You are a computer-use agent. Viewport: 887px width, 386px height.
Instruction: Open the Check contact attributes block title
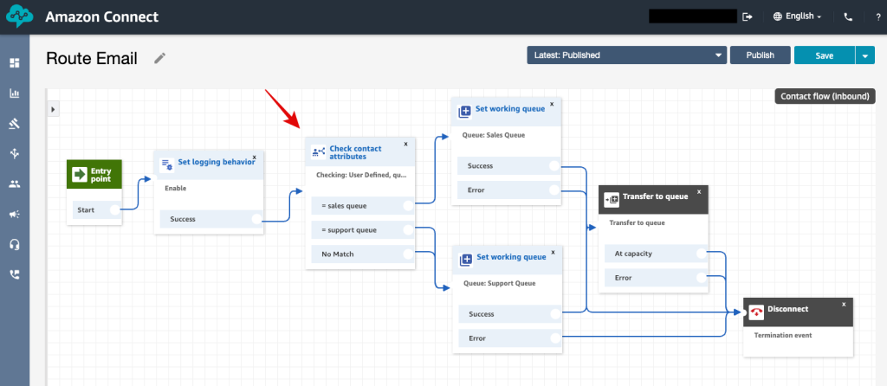pos(356,152)
